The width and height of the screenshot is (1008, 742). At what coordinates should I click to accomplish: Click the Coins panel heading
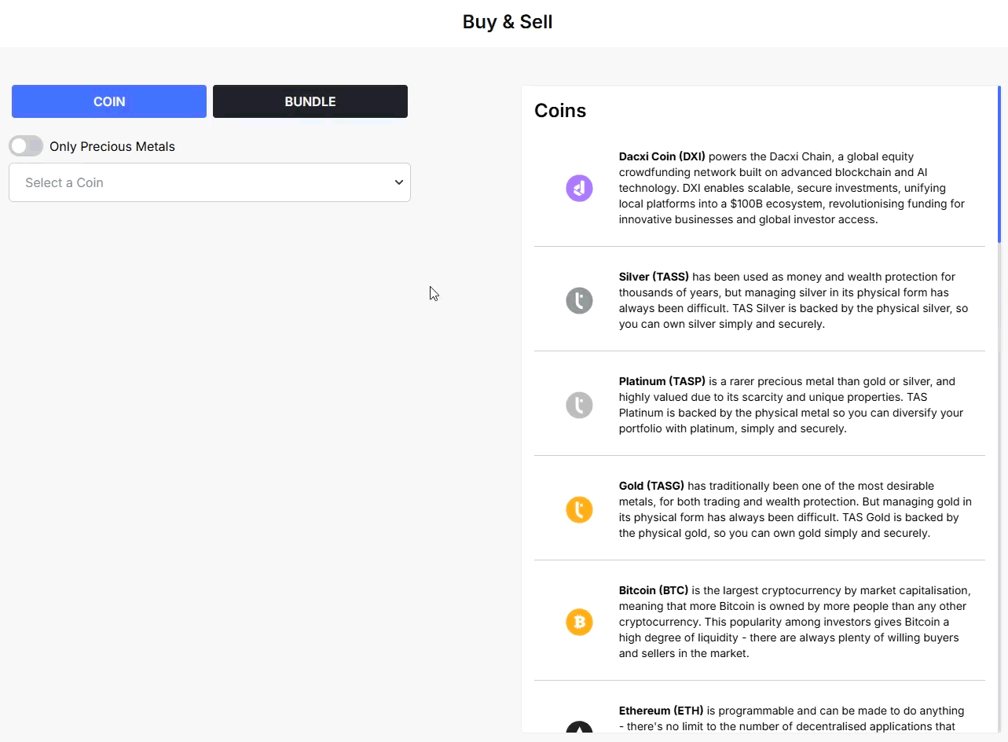(x=560, y=111)
